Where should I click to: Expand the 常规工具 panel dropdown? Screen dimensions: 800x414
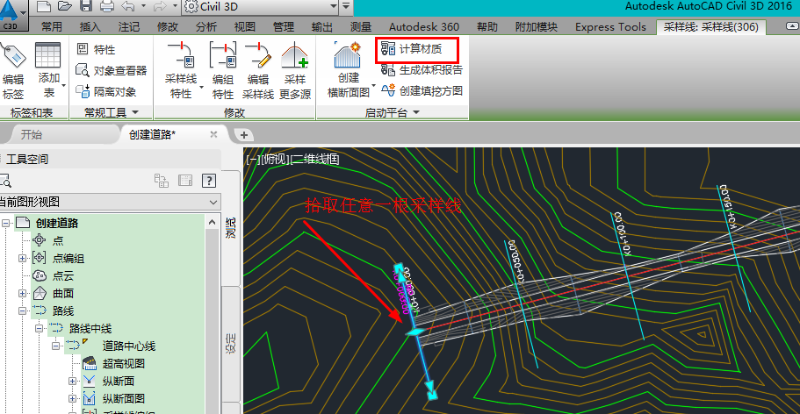pyautogui.click(x=135, y=112)
